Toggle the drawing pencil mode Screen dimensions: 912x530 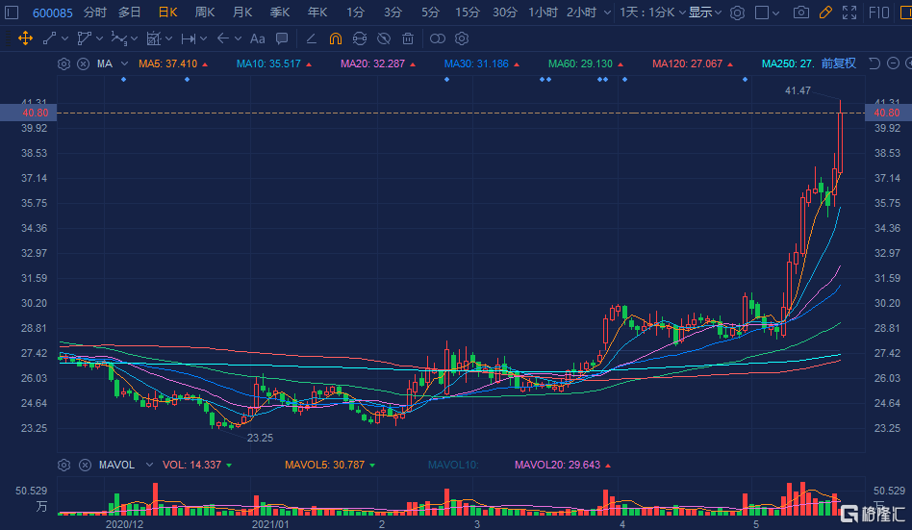(825, 13)
